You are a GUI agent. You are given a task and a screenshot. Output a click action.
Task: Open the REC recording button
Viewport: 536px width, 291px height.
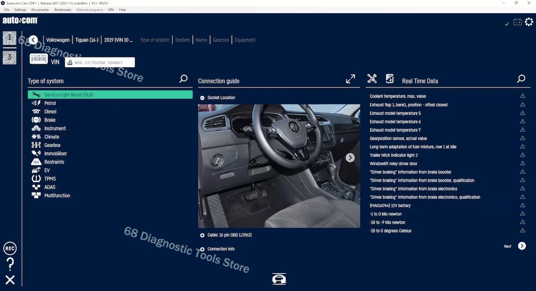[10, 249]
